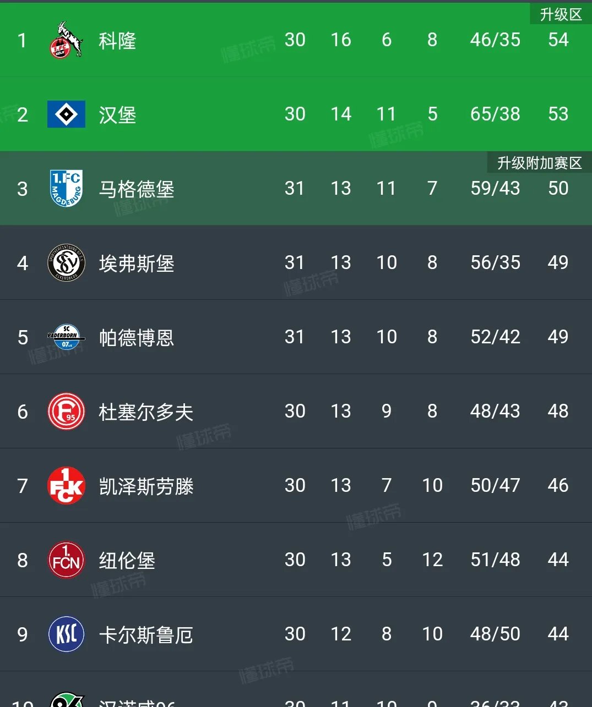Open the Kaiserslautern red FCK badge
The height and width of the screenshot is (707, 592).
coord(66,486)
